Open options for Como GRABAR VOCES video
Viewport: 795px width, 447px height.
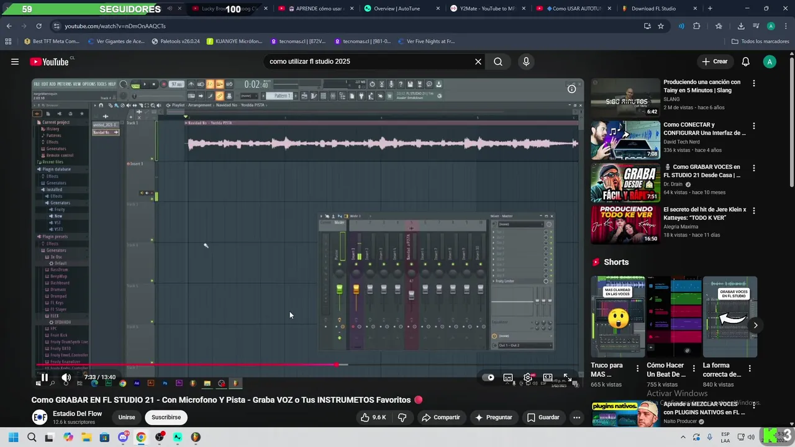click(x=754, y=168)
